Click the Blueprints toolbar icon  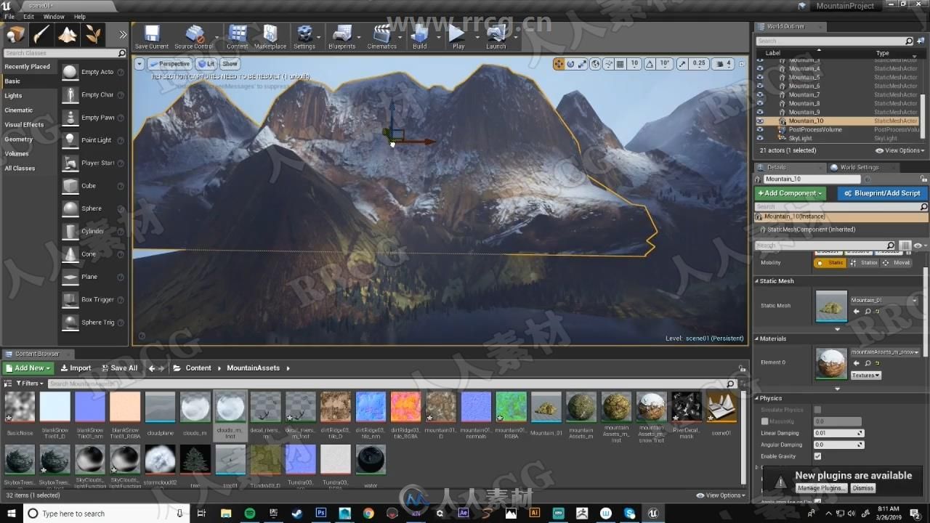341,36
